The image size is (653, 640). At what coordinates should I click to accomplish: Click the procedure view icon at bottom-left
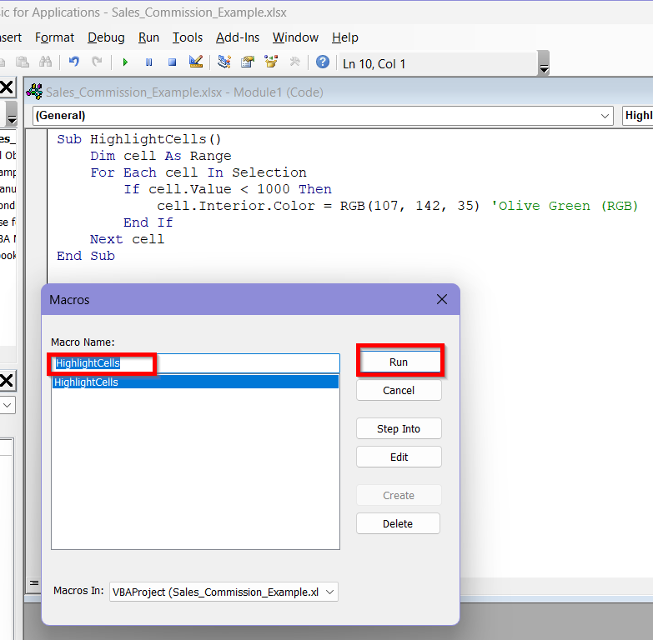pos(34,583)
